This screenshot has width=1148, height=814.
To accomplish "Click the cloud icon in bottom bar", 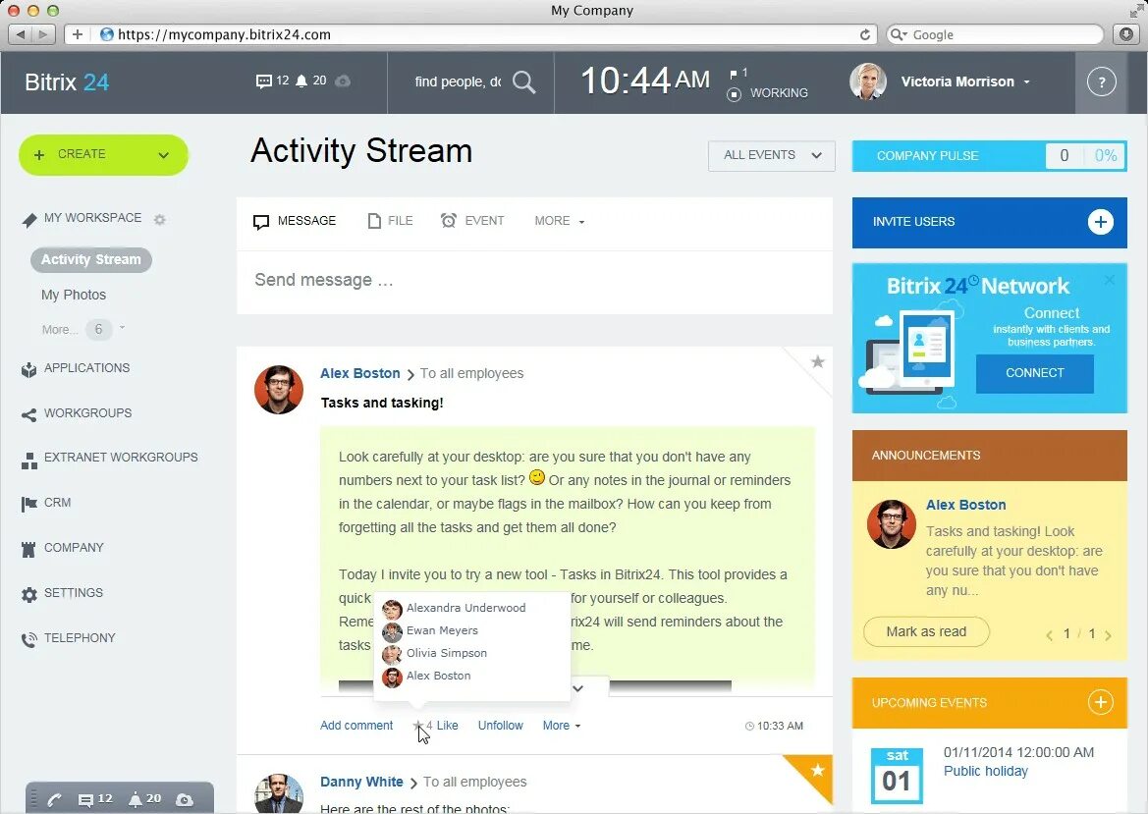I will (x=185, y=799).
